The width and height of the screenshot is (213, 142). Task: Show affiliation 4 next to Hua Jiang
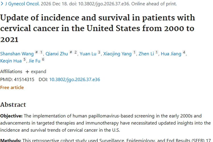(184, 53)
